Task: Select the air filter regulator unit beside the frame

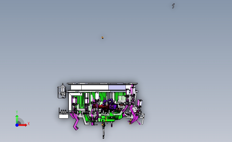Action: (x=63, y=91)
